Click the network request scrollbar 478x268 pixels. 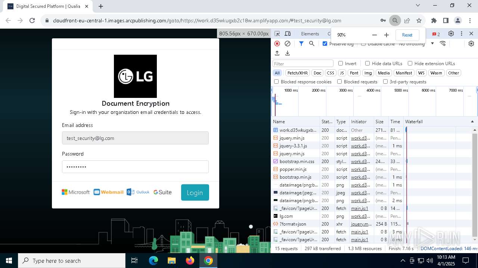475,185
